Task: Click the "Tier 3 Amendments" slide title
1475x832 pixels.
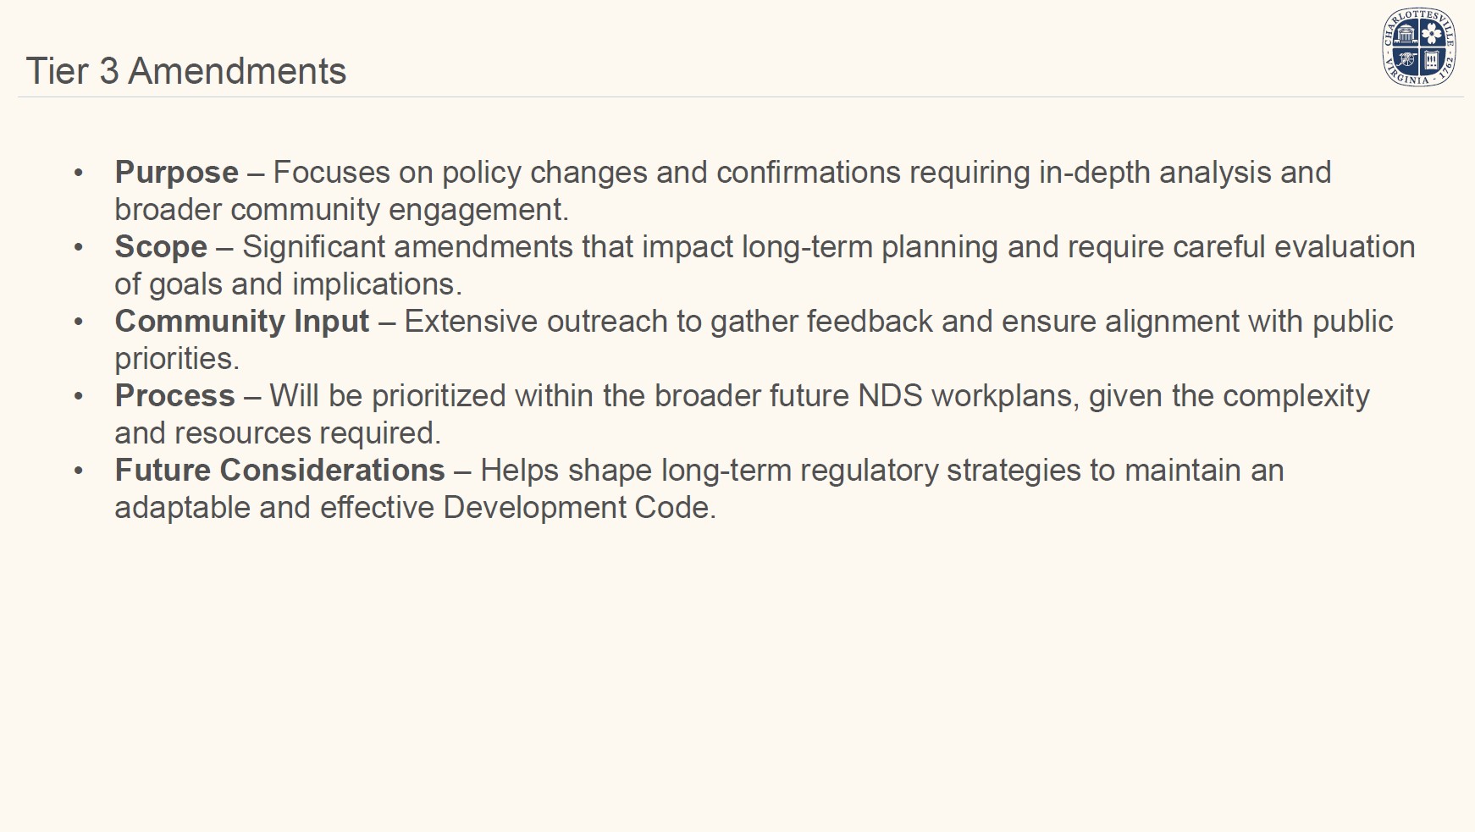Action: 186,71
